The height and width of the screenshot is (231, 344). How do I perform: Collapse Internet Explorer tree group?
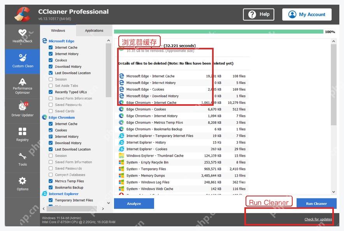[63, 194]
